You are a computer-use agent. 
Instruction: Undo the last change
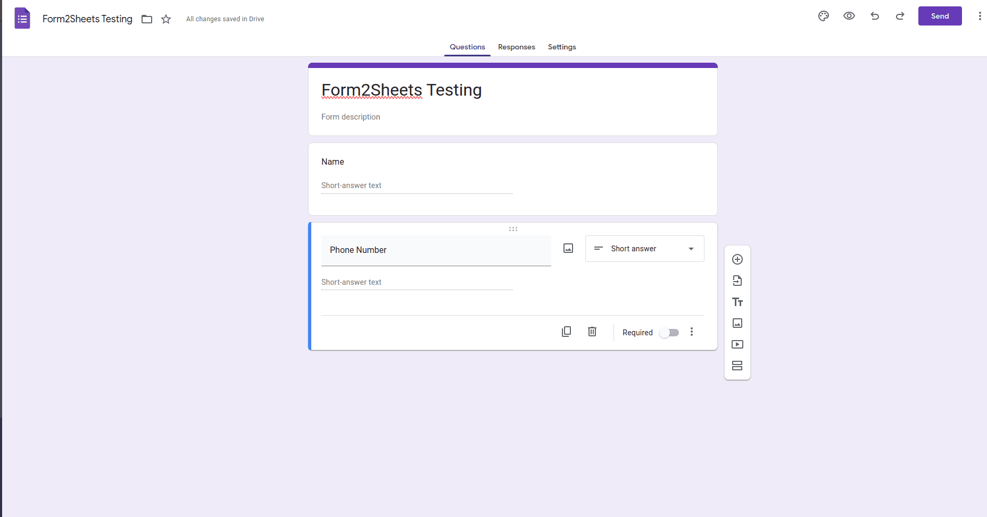point(875,16)
